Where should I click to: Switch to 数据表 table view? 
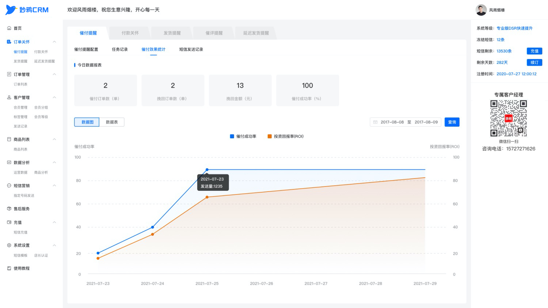[112, 122]
